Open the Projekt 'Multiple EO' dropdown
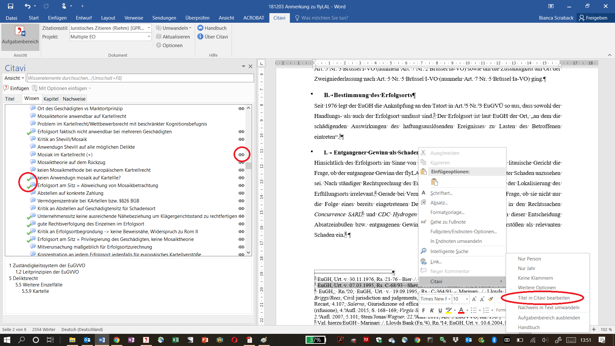Viewport: 615px width, 346px height. tap(149, 37)
